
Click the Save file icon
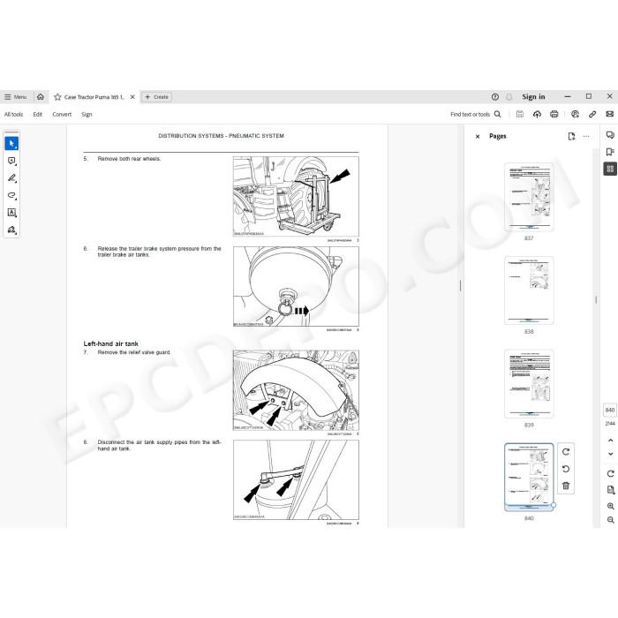point(520,114)
